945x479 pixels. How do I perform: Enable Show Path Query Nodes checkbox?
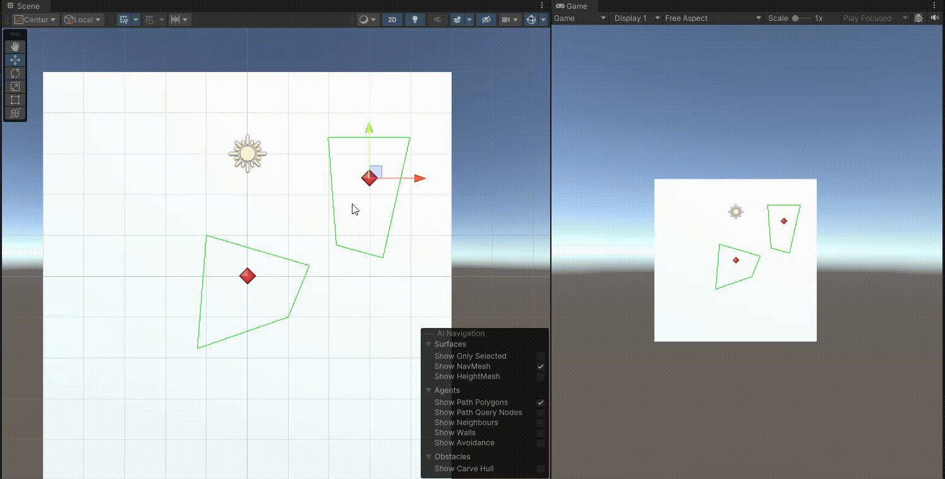[541, 413]
